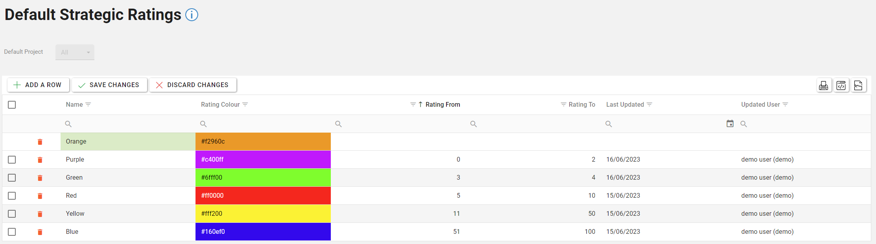Delete the Orange row using its trash icon

coord(40,142)
